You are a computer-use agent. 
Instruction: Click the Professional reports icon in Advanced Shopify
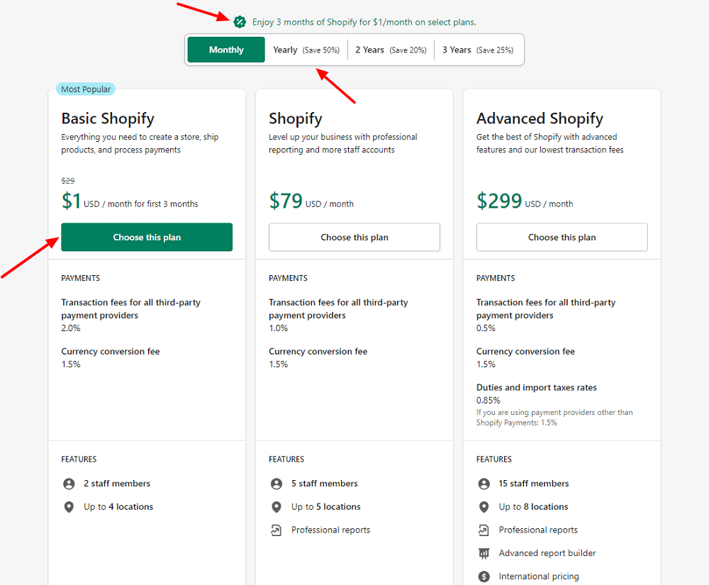pos(484,530)
